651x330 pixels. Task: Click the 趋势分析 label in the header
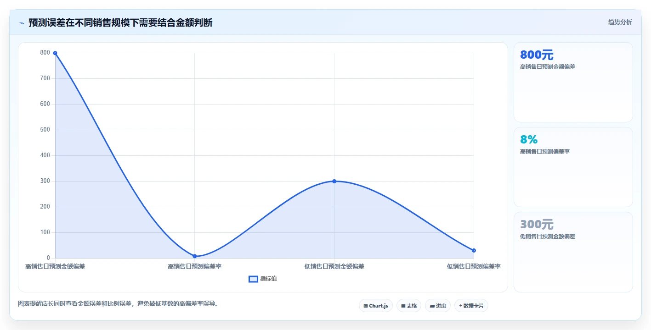pyautogui.click(x=620, y=22)
